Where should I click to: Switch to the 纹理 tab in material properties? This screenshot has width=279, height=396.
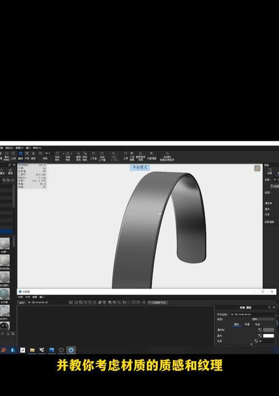pyautogui.click(x=247, y=324)
